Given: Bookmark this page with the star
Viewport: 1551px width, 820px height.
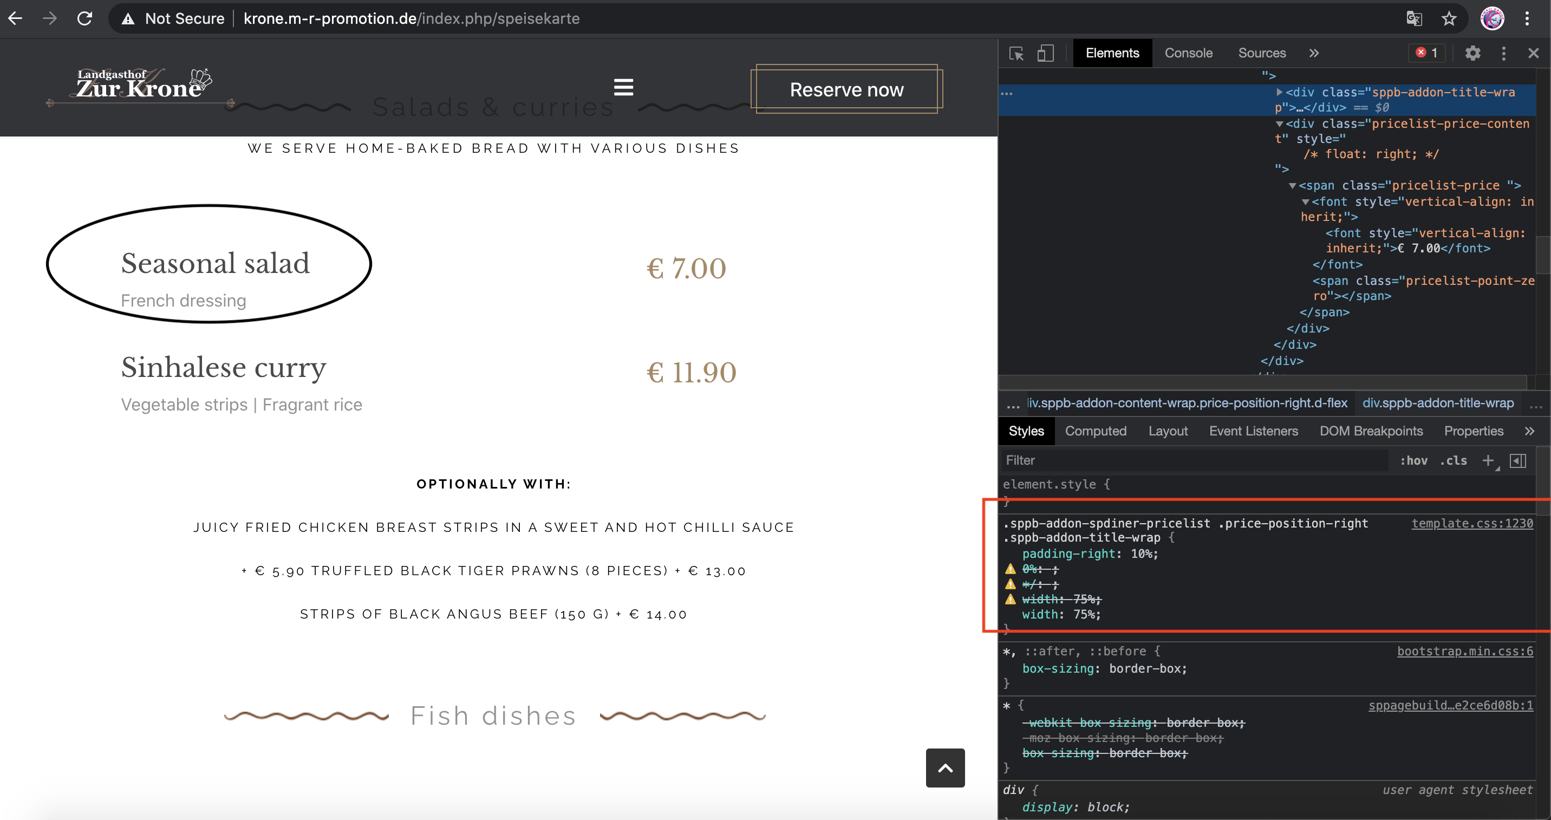Looking at the screenshot, I should 1449,18.
